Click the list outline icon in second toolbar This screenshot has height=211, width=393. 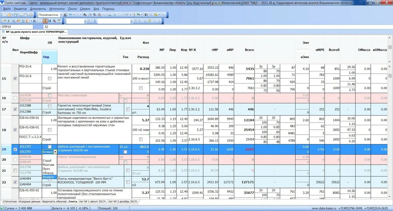pyautogui.click(x=23, y=21)
